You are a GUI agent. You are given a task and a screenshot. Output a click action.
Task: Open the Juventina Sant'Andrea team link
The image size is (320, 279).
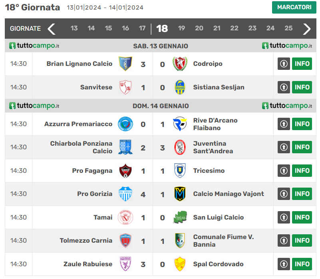coord(213,147)
